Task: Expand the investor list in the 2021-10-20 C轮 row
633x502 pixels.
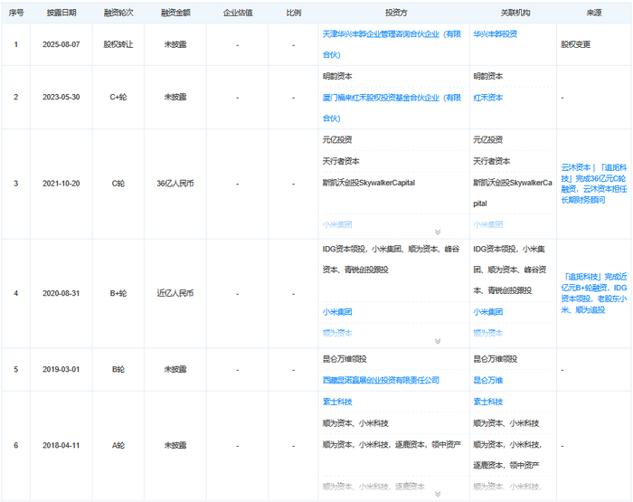Action: coord(438,232)
